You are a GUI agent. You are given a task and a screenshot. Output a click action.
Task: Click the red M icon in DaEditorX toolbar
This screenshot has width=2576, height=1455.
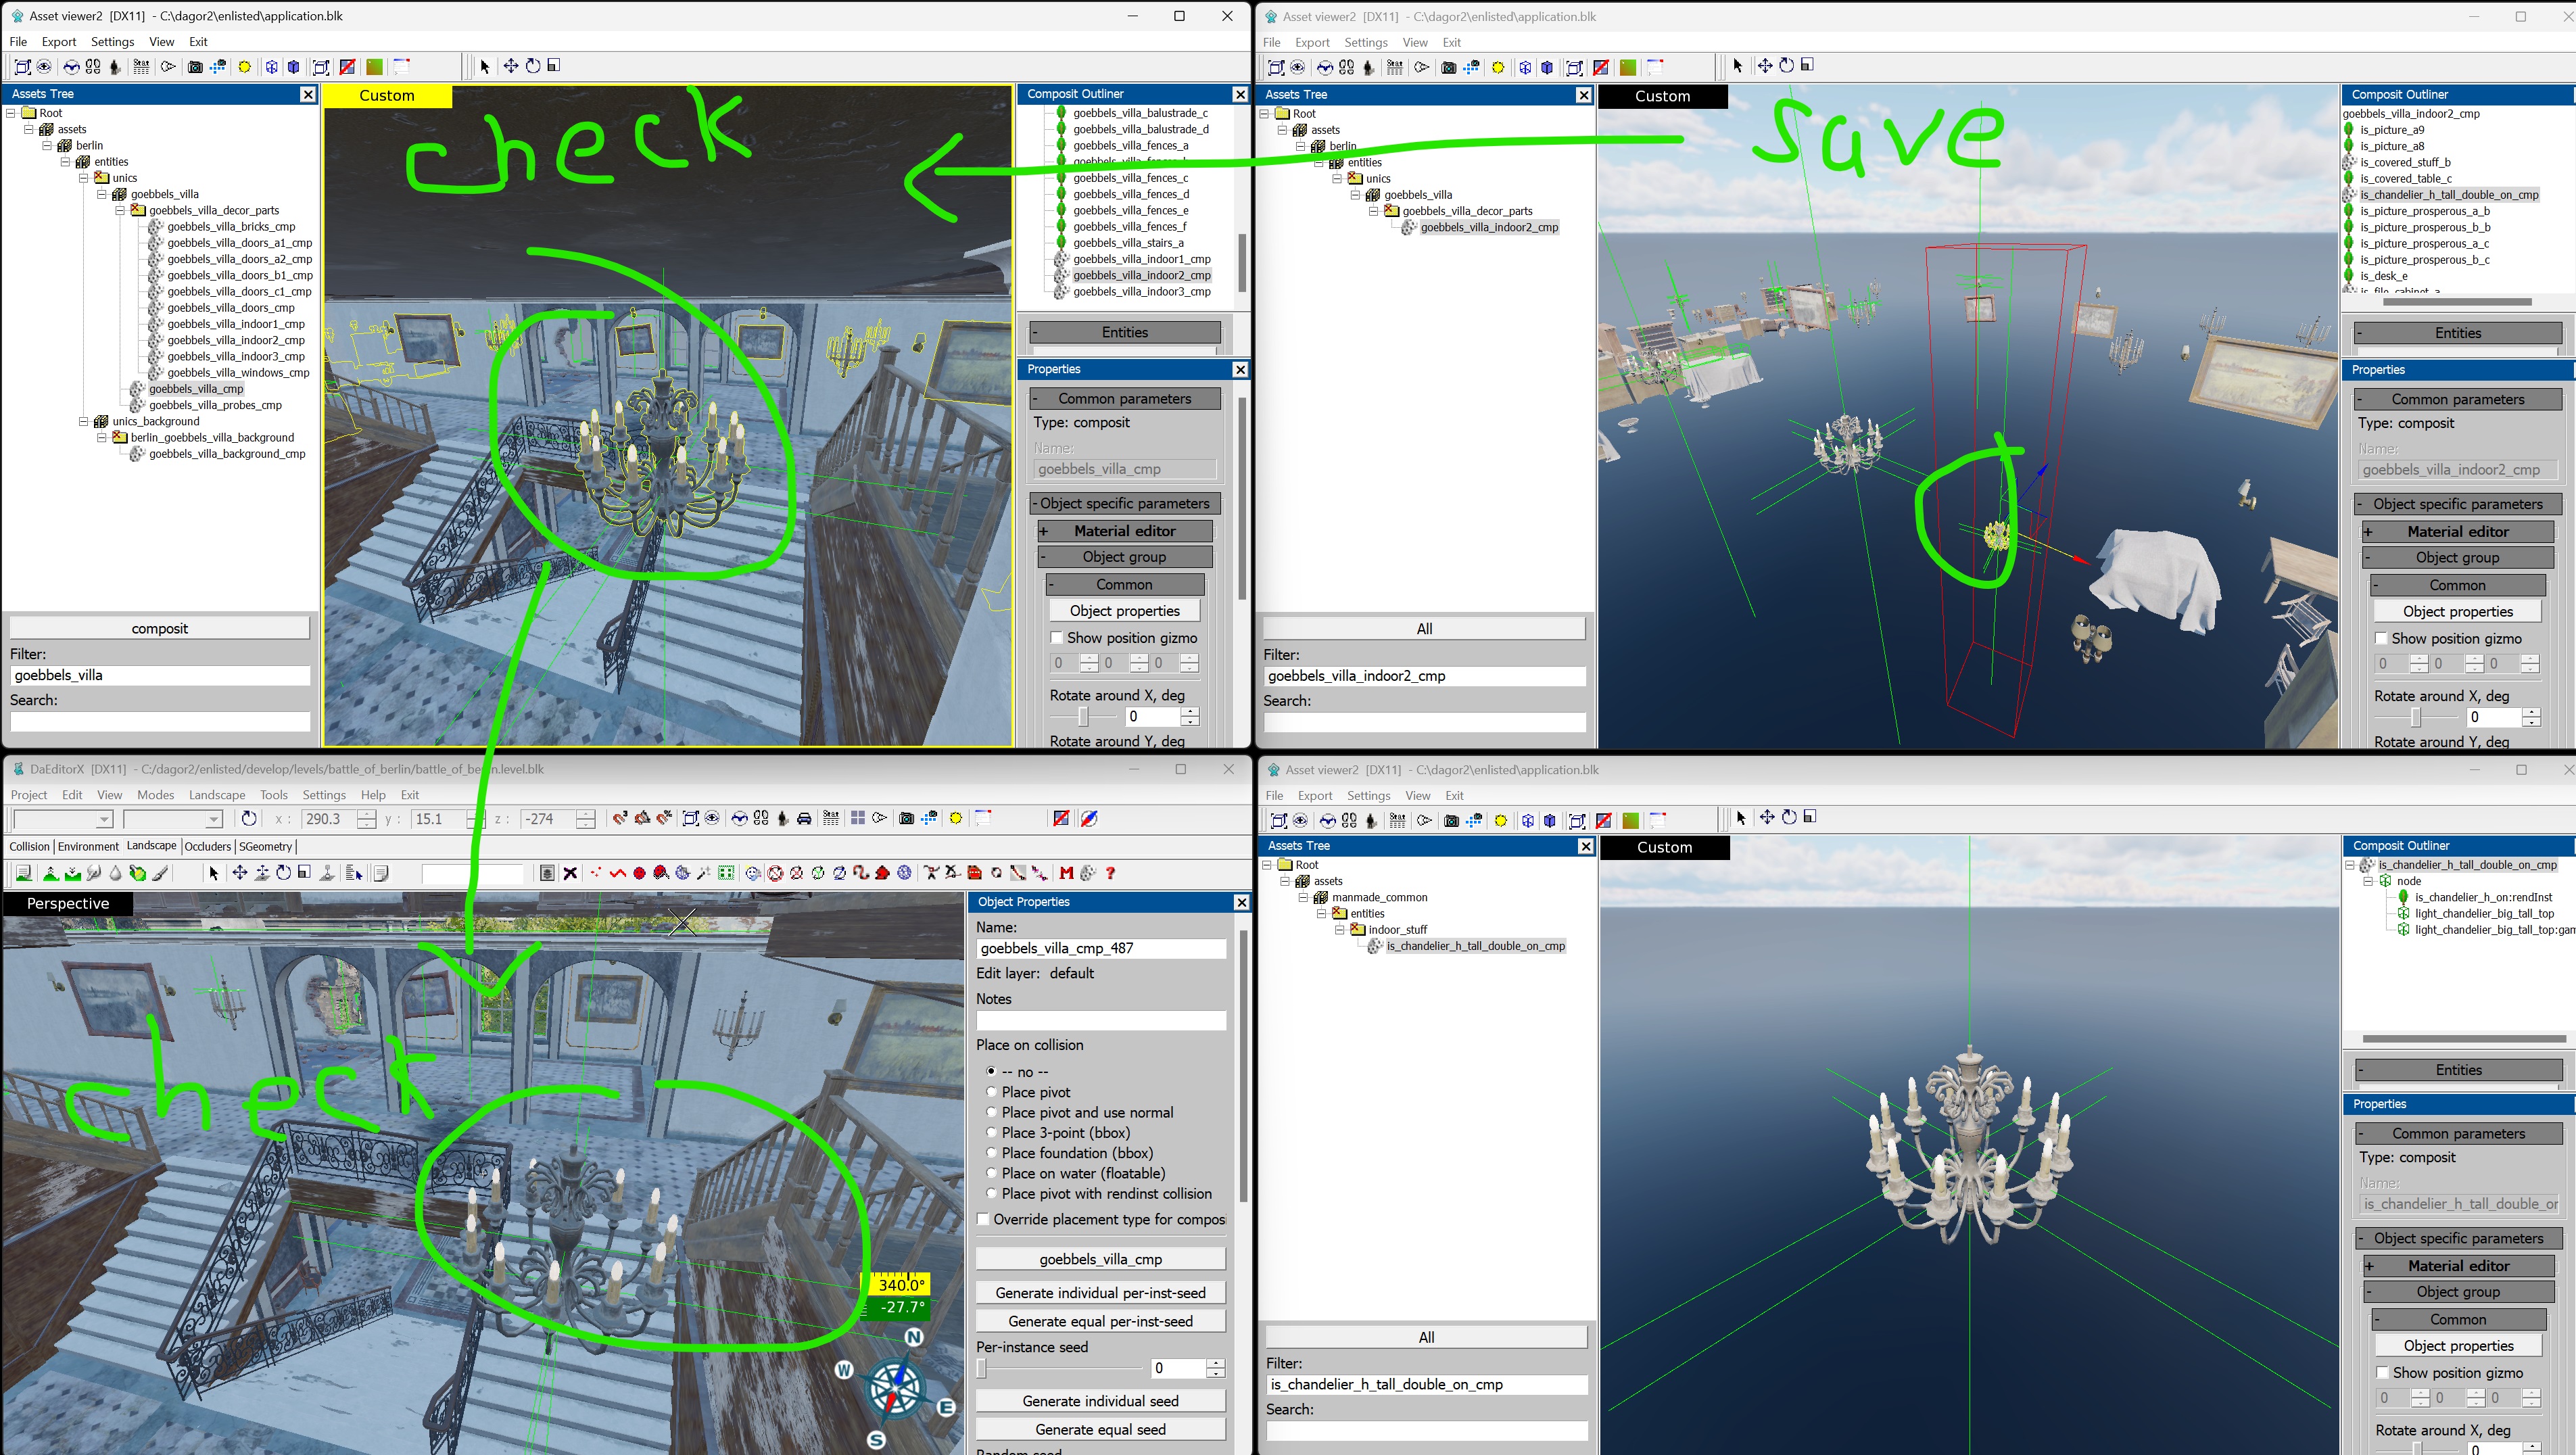[1066, 873]
